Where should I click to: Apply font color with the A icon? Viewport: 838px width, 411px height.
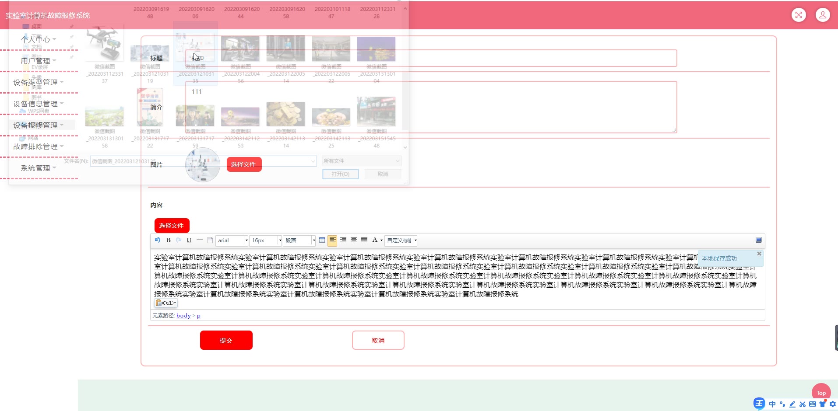[375, 240]
